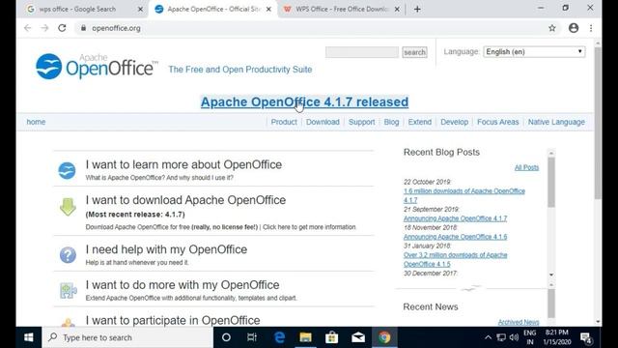The width and height of the screenshot is (618, 348).
Task: Click the green download arrow icon
Action: point(68,207)
